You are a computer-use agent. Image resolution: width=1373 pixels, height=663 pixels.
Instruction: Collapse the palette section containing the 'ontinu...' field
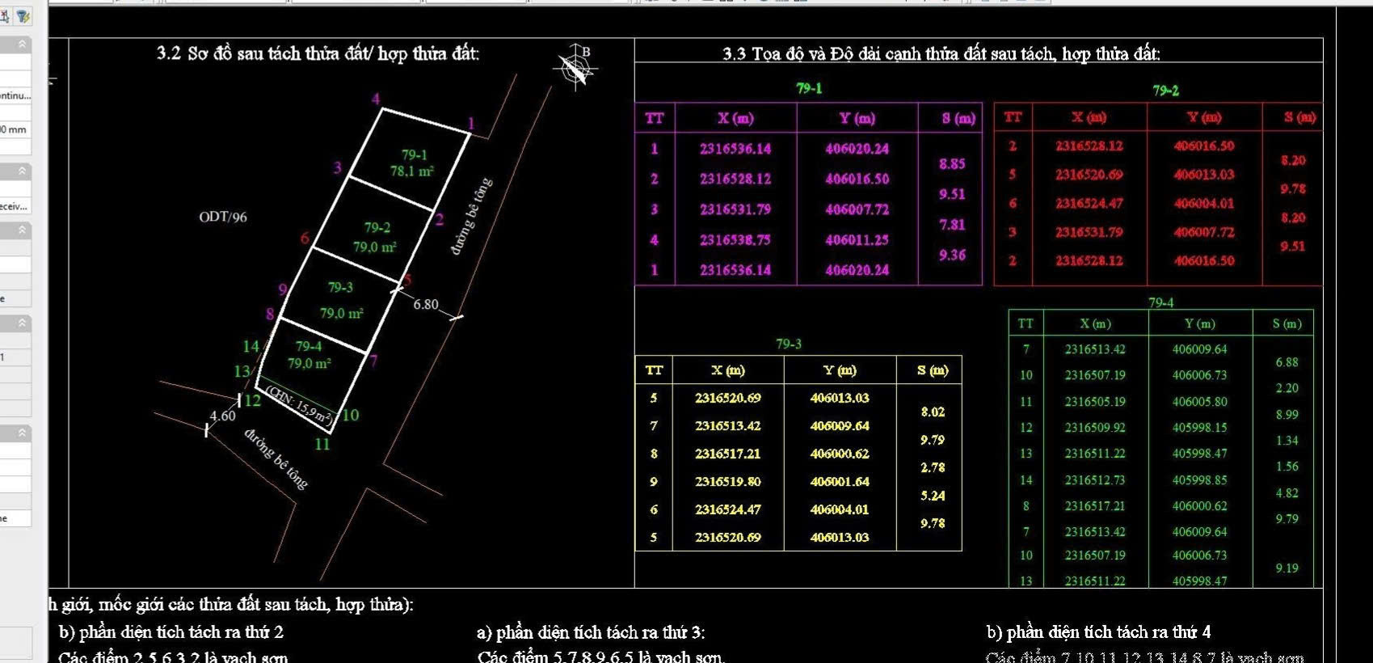(x=23, y=44)
